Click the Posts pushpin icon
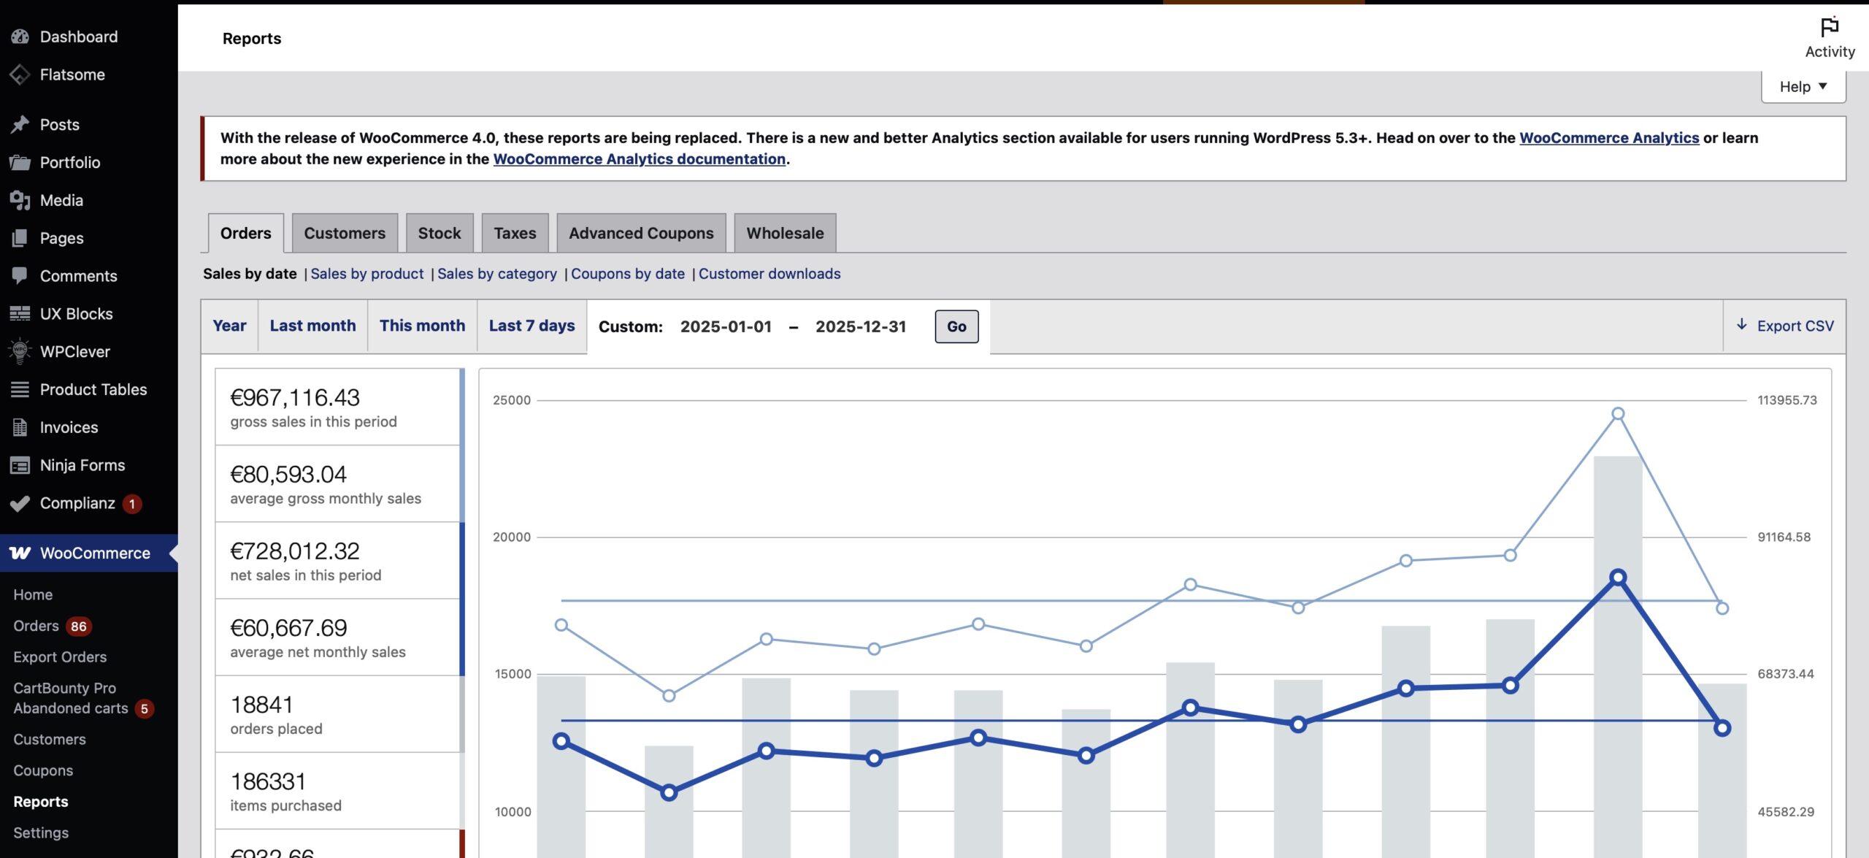This screenshot has height=858, width=1869. point(20,124)
